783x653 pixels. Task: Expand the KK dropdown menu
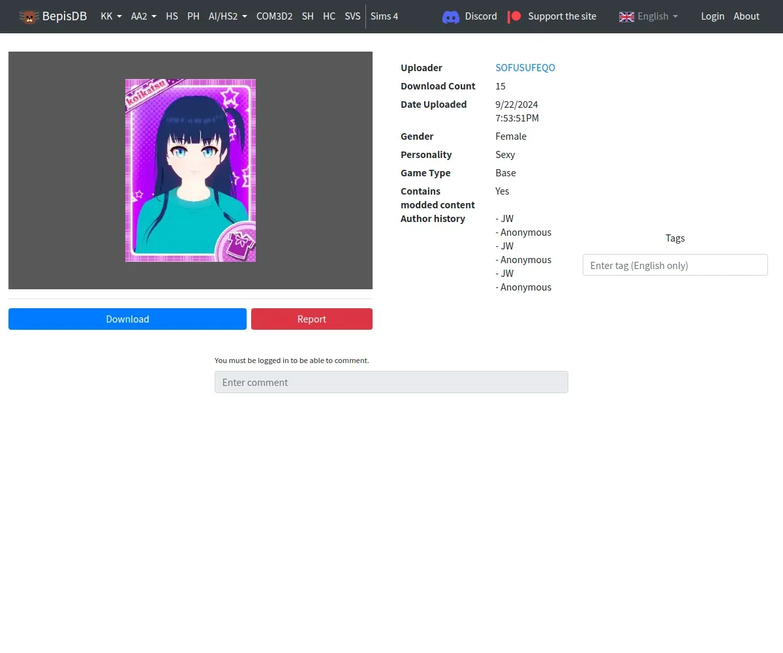pyautogui.click(x=111, y=16)
